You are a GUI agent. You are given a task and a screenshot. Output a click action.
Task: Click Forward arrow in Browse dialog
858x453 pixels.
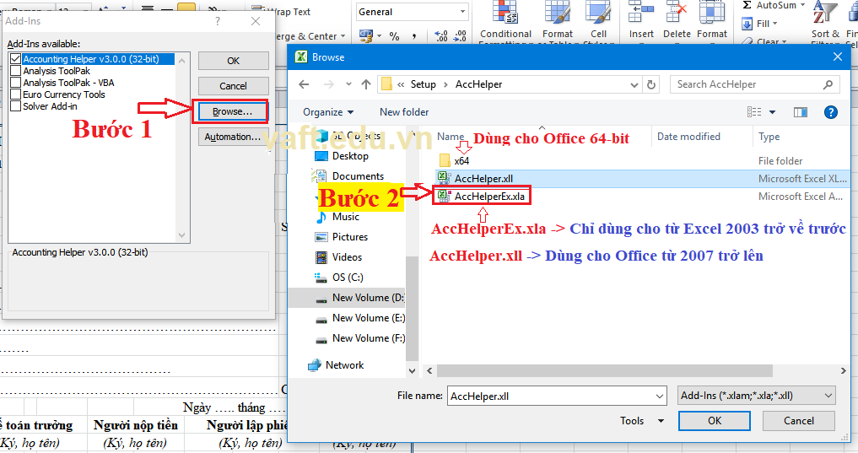329,84
